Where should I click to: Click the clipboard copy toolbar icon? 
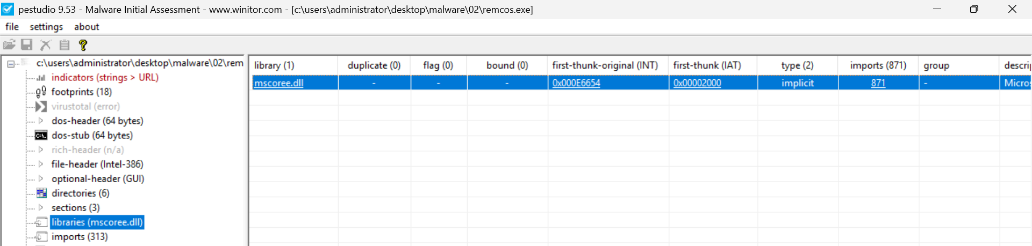click(x=64, y=45)
